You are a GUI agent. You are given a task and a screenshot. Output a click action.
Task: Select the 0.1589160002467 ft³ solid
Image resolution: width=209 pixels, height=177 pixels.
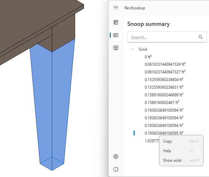(162, 102)
